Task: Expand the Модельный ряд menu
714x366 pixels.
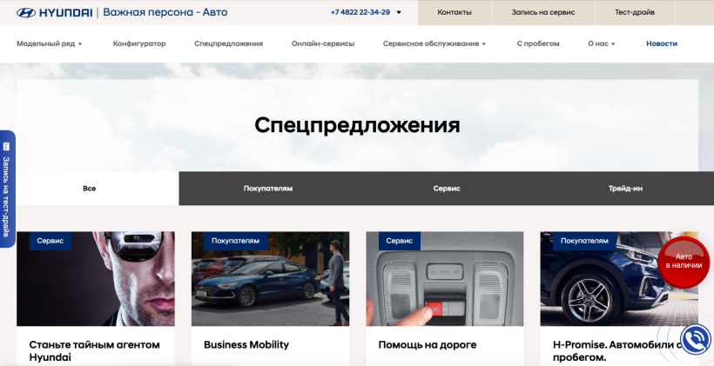Action: (x=49, y=43)
